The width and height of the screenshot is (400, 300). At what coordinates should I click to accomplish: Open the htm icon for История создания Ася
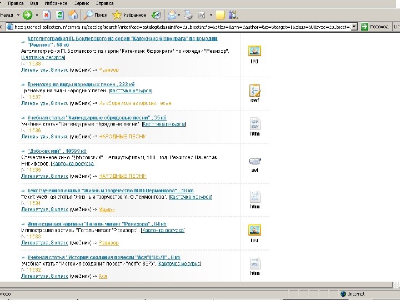coord(255,263)
